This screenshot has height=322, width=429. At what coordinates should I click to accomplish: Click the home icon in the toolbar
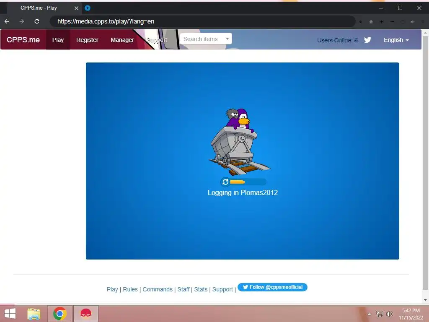point(371,22)
